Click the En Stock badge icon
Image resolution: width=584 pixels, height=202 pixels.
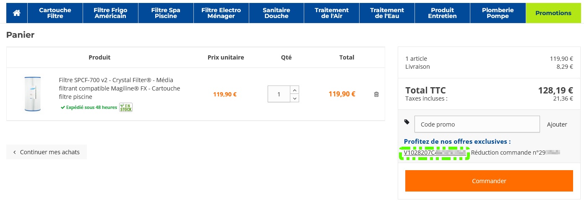(x=126, y=107)
